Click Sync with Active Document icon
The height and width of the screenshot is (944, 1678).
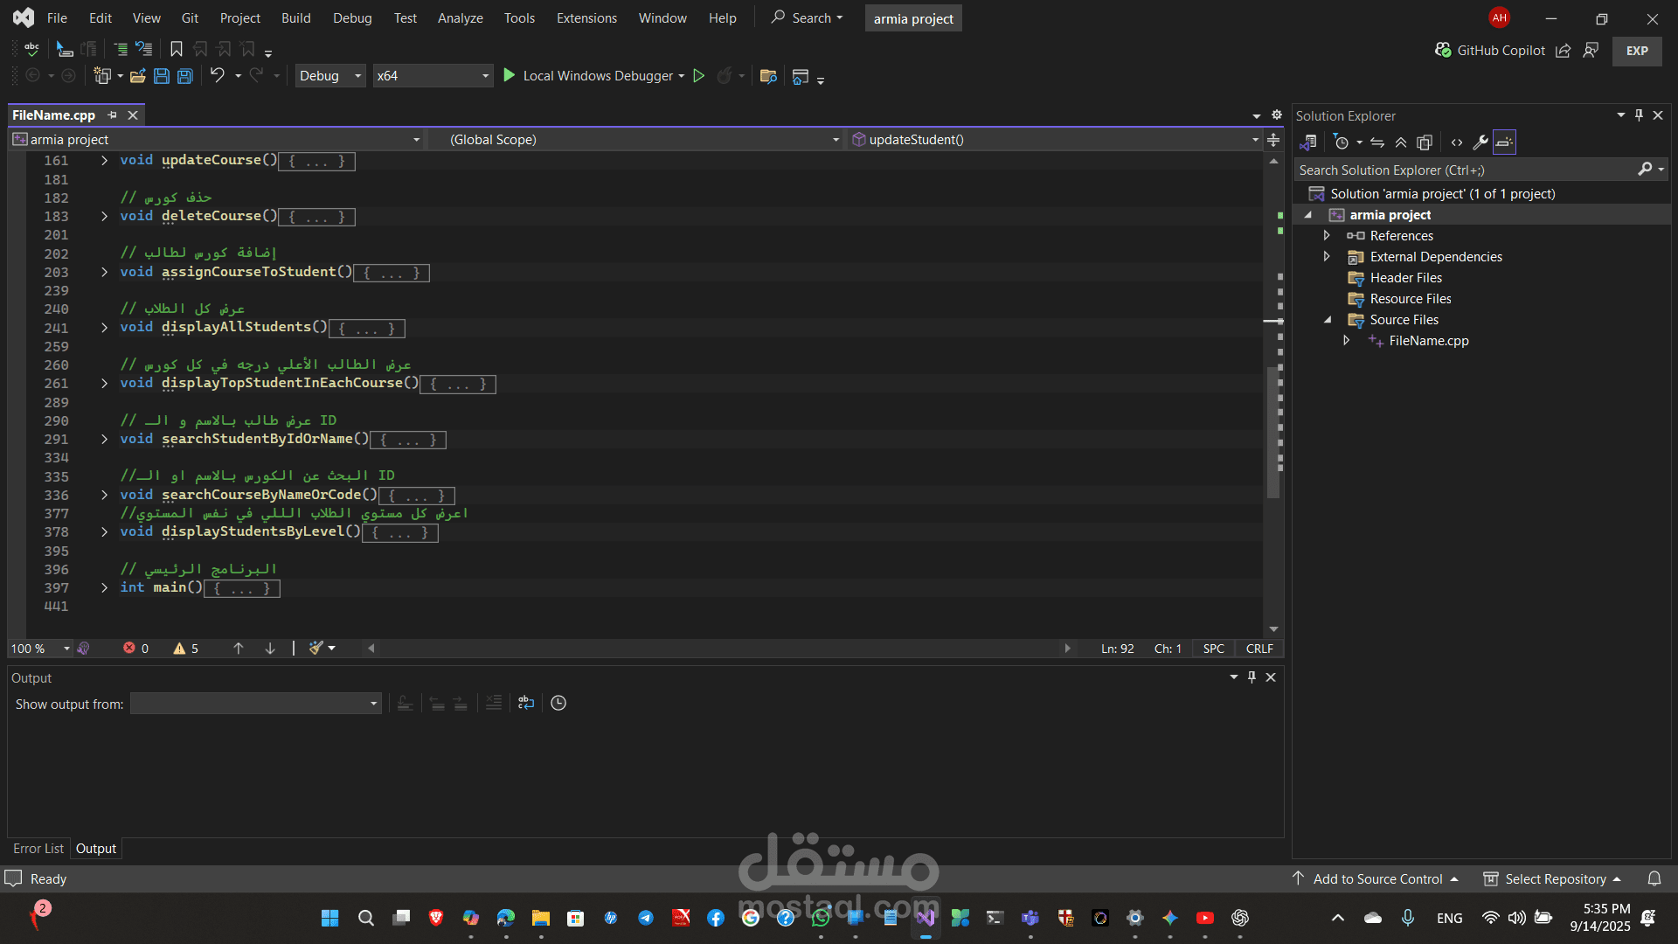[1377, 142]
